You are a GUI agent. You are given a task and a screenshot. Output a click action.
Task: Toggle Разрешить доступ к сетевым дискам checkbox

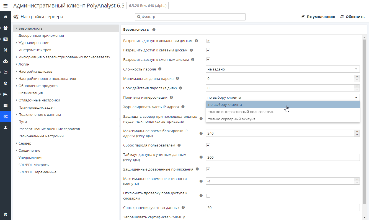click(x=208, y=50)
